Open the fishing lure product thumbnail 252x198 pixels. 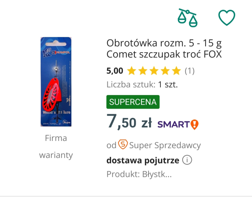[x=56, y=82]
